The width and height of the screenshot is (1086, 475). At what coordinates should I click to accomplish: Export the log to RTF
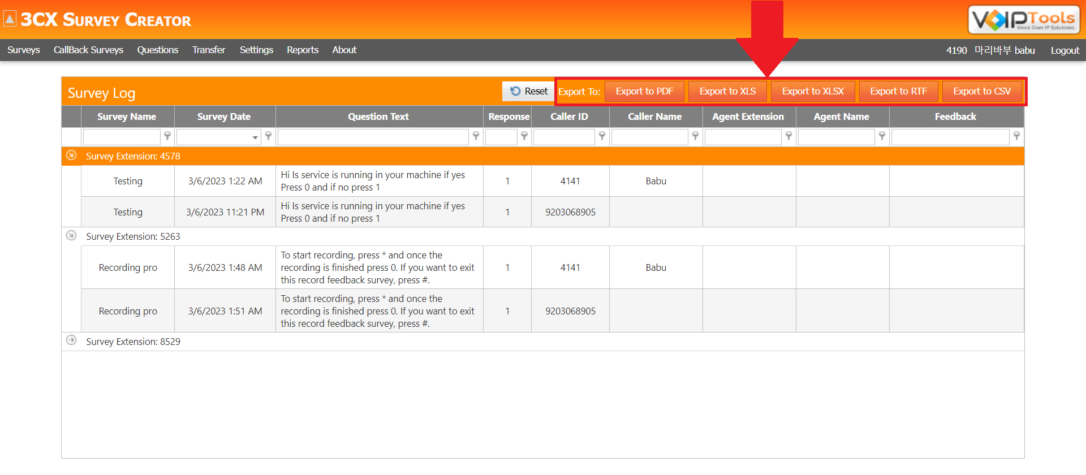[898, 91]
